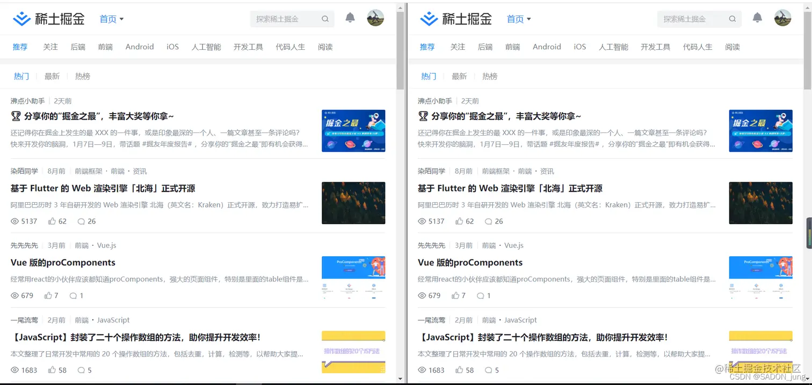Viewport: 812px width, 385px height.
Task: Switch to 最新 sorting in left window
Action: (x=52, y=76)
